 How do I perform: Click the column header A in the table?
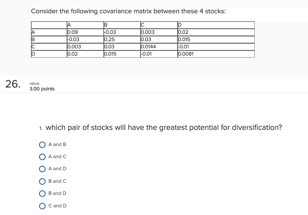tap(68, 25)
